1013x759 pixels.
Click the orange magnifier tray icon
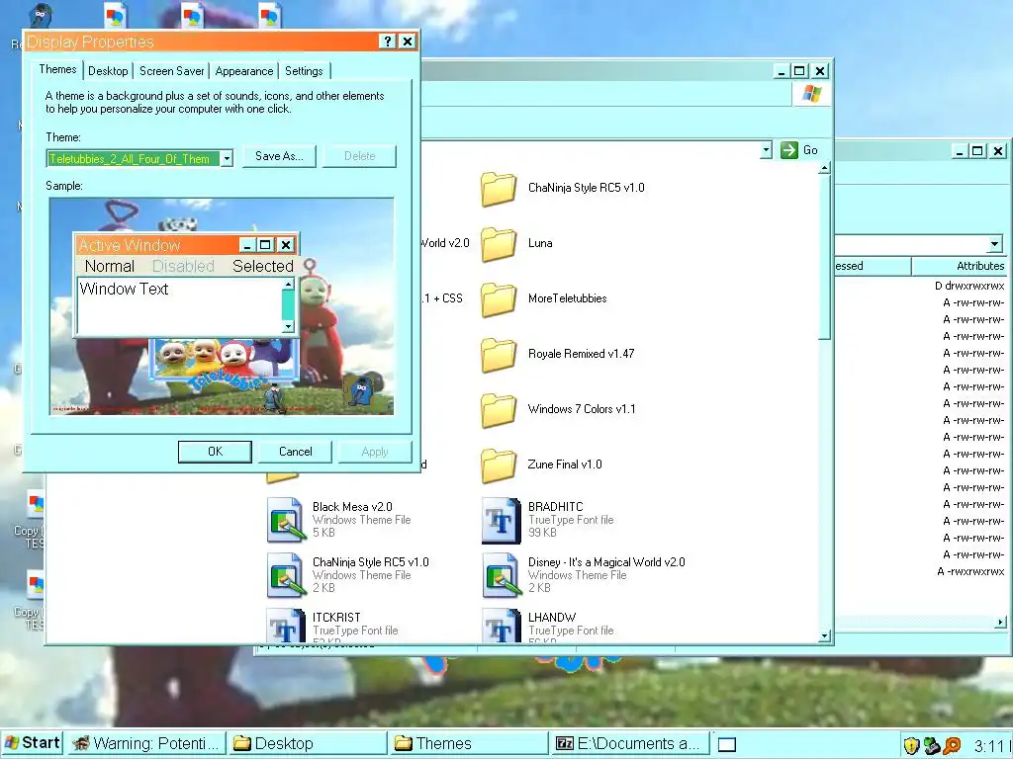point(952,745)
